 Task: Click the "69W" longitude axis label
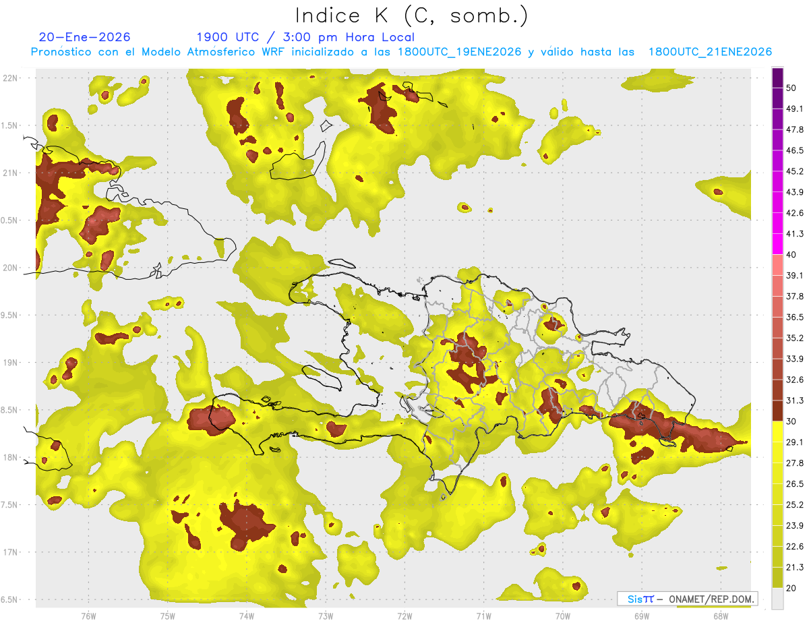[x=641, y=616]
